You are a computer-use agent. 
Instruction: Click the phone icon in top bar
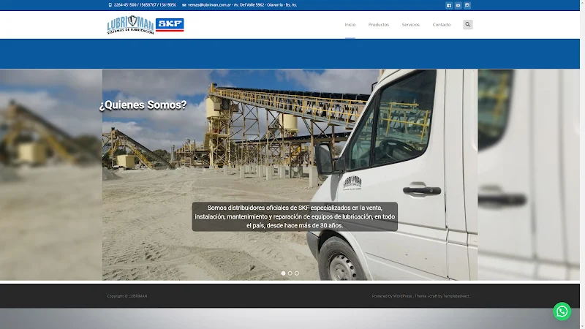(x=110, y=5)
